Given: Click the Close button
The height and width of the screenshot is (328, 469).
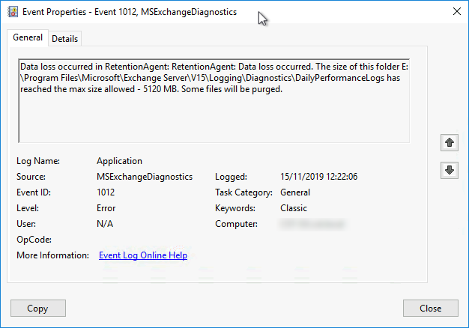Looking at the screenshot, I should click(430, 309).
